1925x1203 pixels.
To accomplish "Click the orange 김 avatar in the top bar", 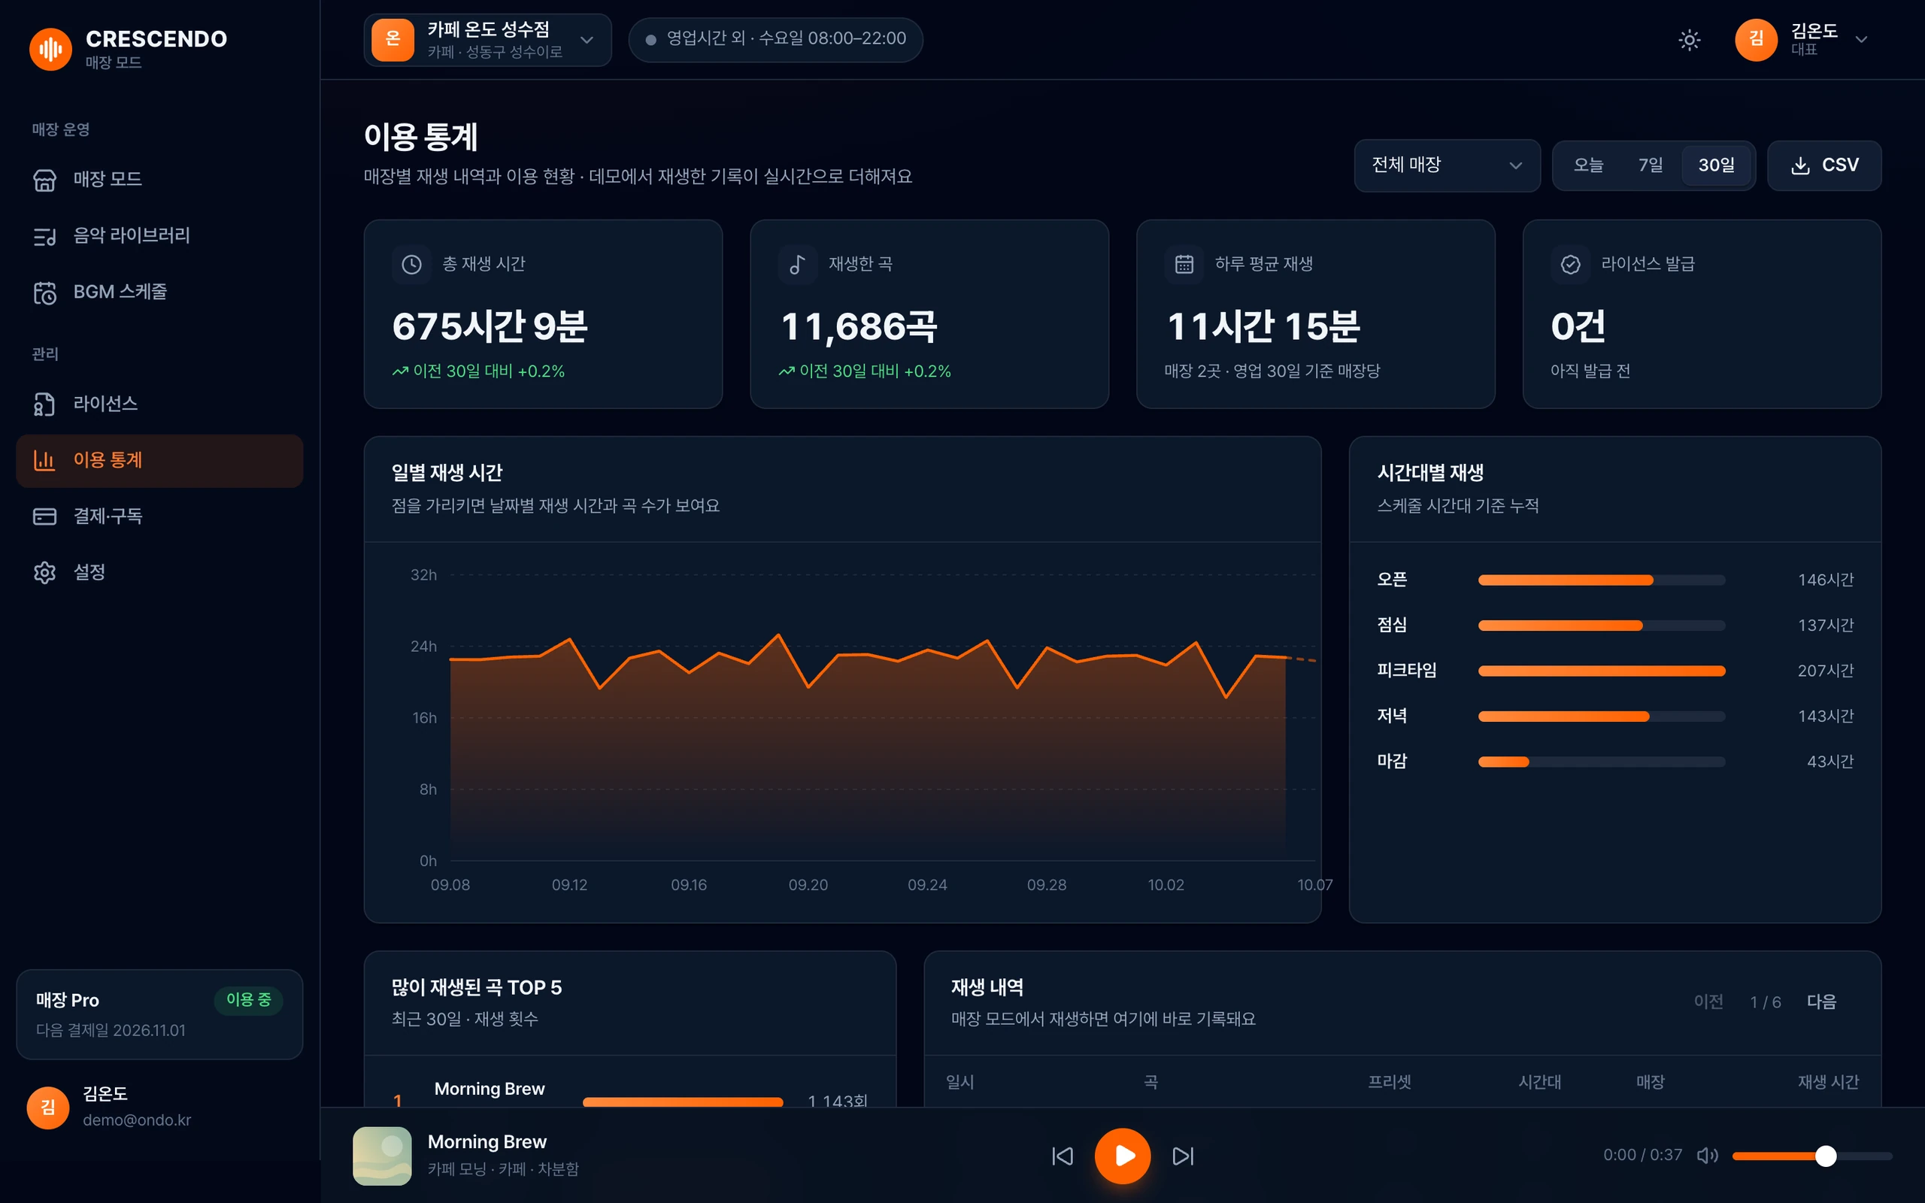I will [1756, 40].
